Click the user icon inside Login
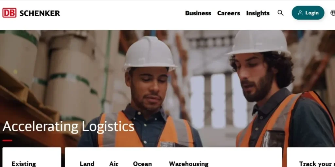The image size is (335, 167). coord(300,13)
